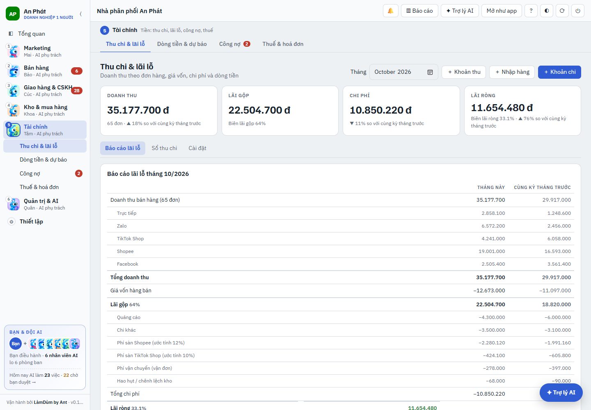Open Giao hàng & CSKH avatar

pos(13,90)
